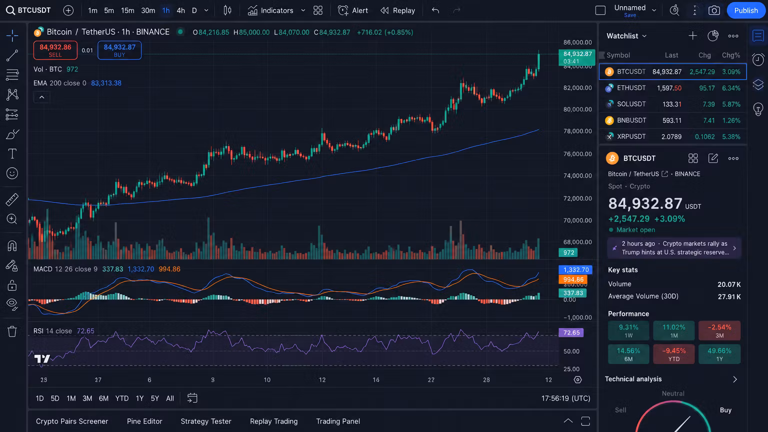The image size is (768, 432).
Task: Open the candlestick chart style selector
Action: [x=227, y=10]
